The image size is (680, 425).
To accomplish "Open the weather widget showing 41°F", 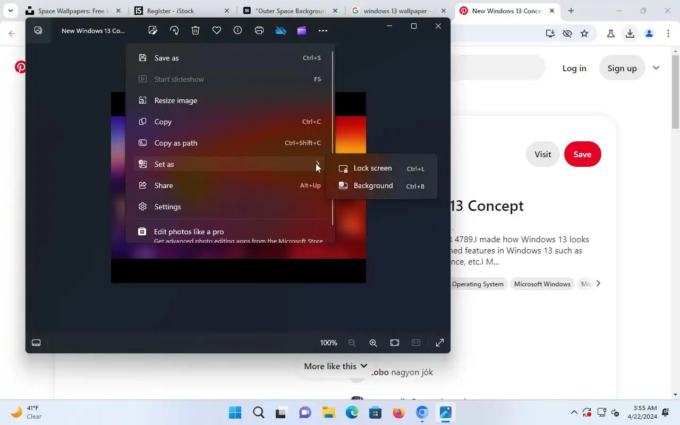I will [x=27, y=412].
